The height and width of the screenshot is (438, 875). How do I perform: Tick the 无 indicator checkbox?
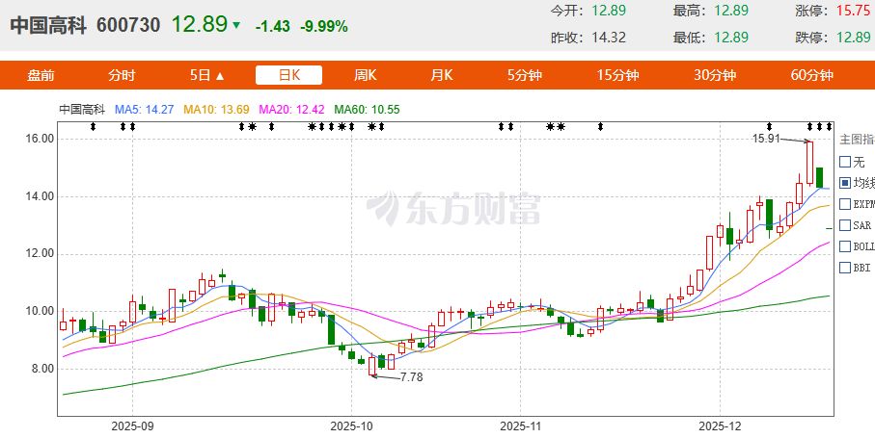(845, 162)
